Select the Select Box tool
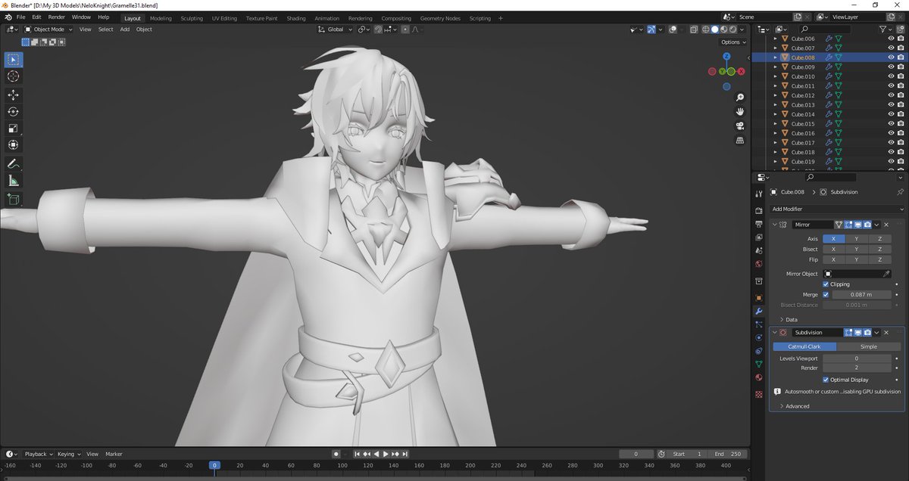909x481 pixels. (x=13, y=60)
